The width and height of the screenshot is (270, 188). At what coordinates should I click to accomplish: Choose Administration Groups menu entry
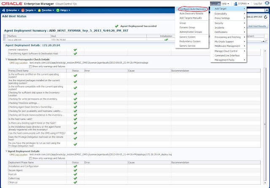point(191,32)
